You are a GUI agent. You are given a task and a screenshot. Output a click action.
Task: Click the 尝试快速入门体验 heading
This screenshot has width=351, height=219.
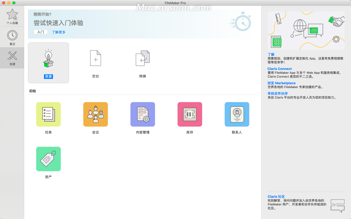[58, 23]
